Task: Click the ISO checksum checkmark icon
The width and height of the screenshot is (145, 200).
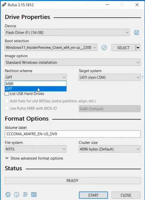Action: 104,48
